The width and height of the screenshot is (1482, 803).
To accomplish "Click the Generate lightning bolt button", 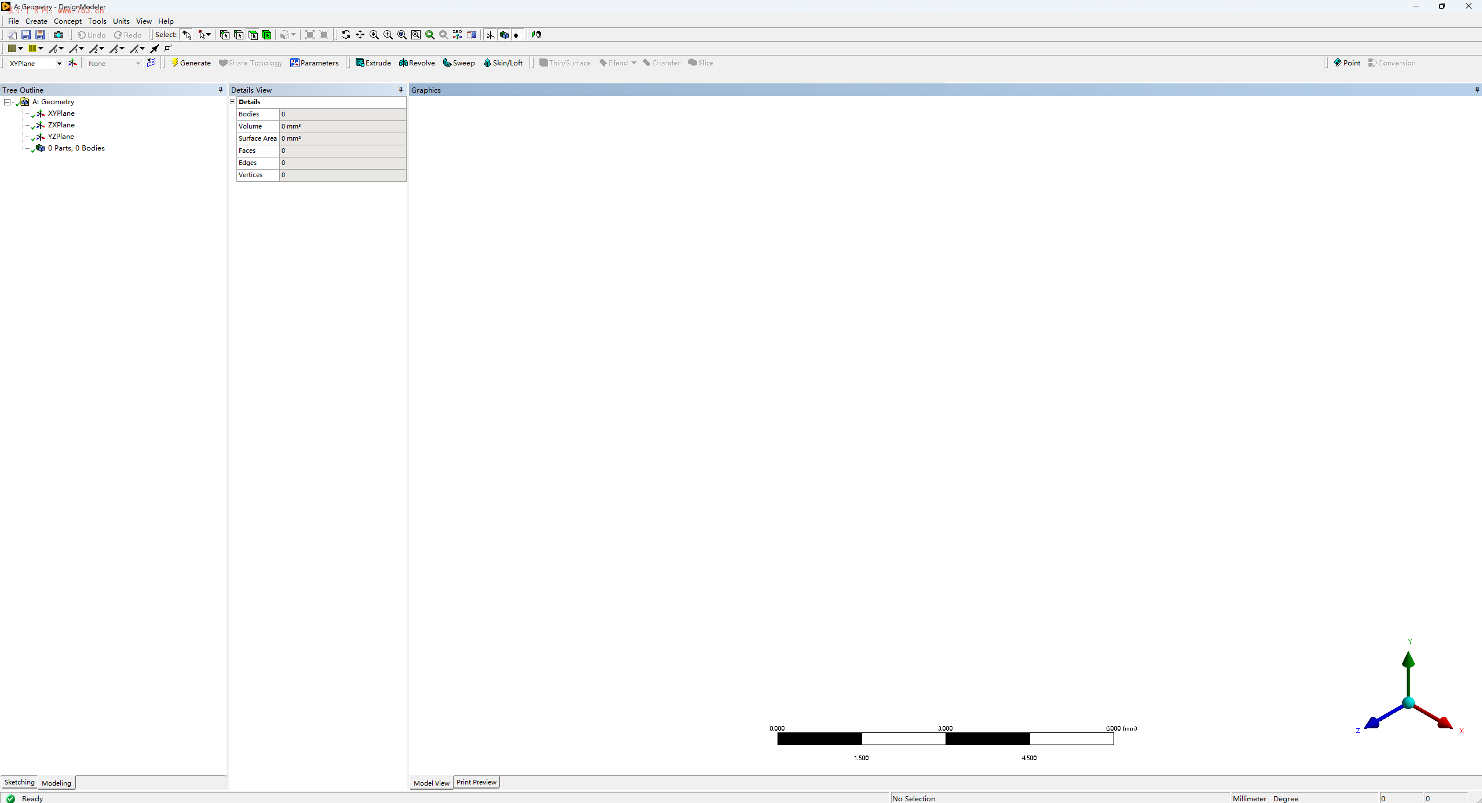I will pos(191,63).
